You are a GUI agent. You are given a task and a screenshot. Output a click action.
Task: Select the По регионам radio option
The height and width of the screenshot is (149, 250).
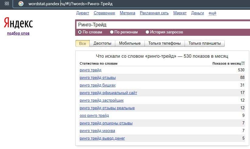(x=112, y=32)
